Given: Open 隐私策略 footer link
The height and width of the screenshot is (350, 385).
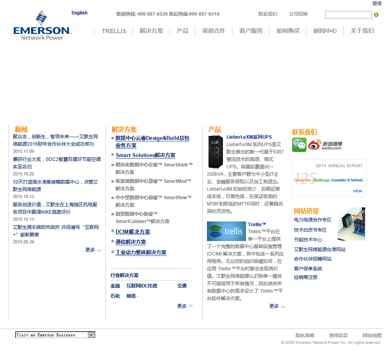Looking at the screenshot, I should [305, 335].
